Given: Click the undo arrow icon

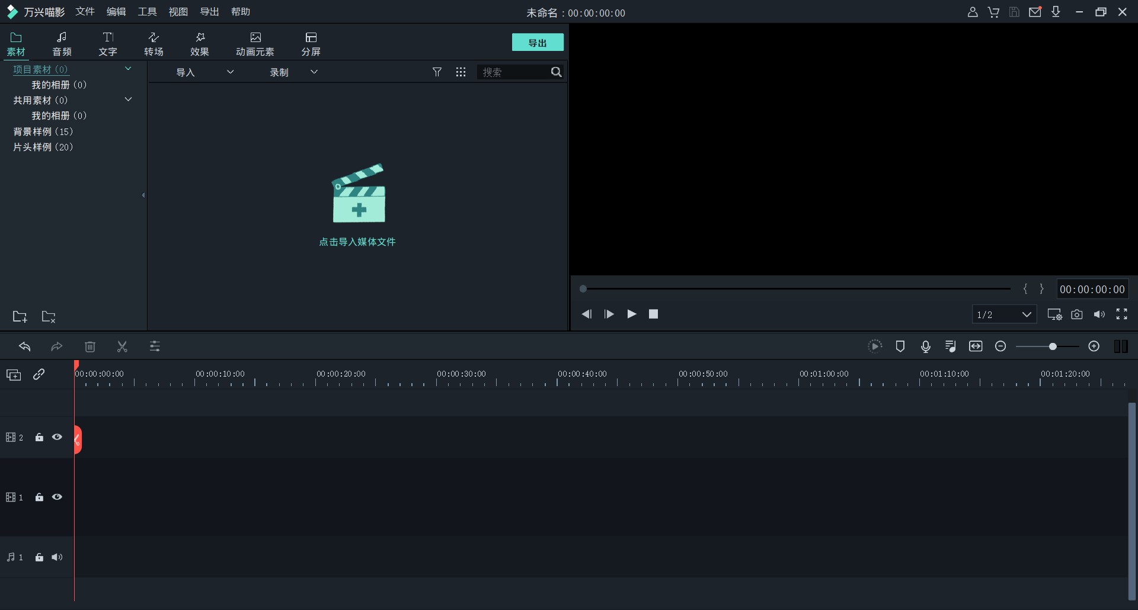Looking at the screenshot, I should (x=25, y=346).
